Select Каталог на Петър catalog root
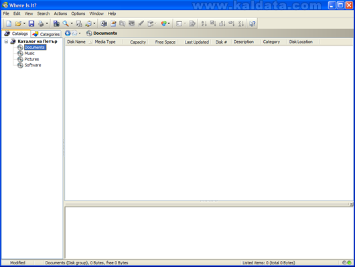Screen dimensions: 355x267 38,42
